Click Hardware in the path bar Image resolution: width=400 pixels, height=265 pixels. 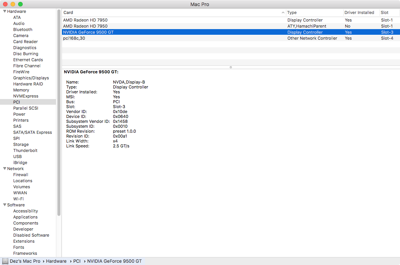pos(56,261)
